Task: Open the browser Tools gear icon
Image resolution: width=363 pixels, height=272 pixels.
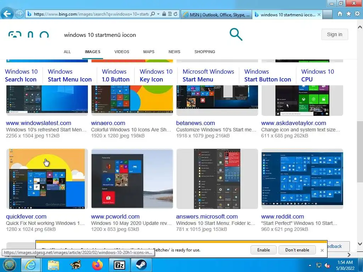Action: 357,14
